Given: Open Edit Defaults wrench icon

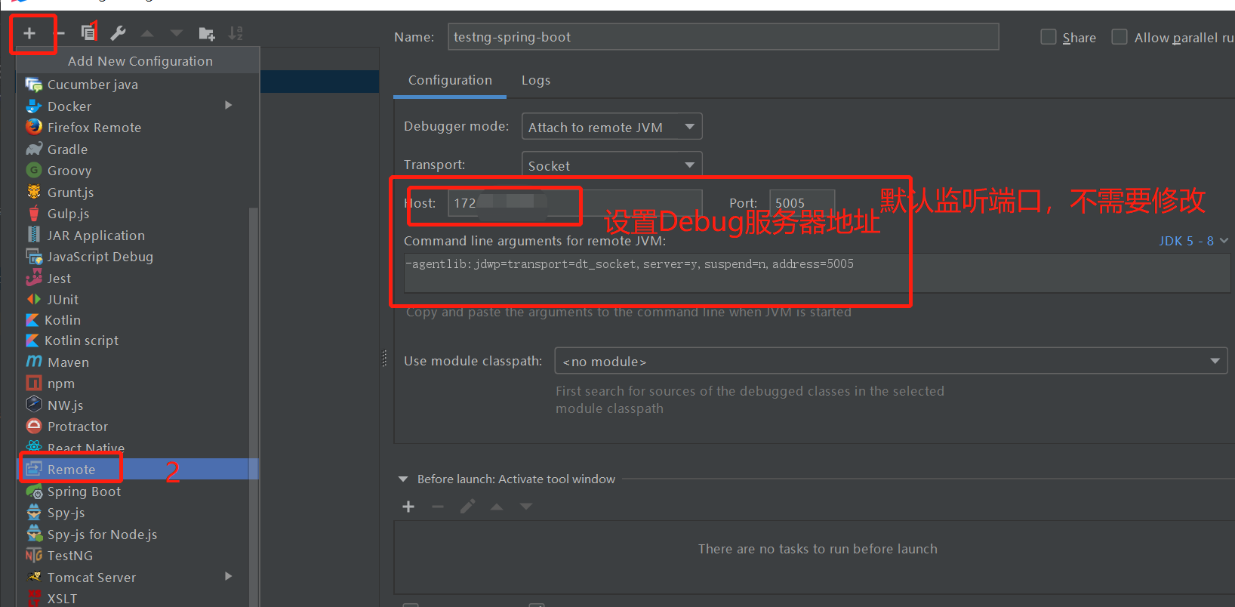Looking at the screenshot, I should tap(118, 33).
